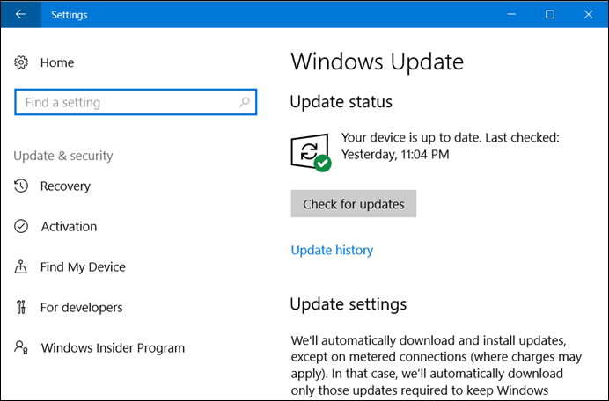
Task: Click the Windows Insider Program person icon
Action: [x=21, y=347]
